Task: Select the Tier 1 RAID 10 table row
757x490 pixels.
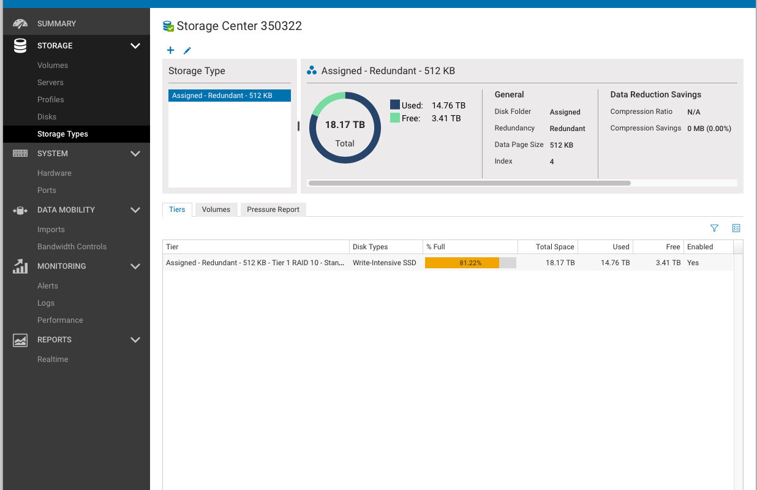Action: (x=448, y=263)
